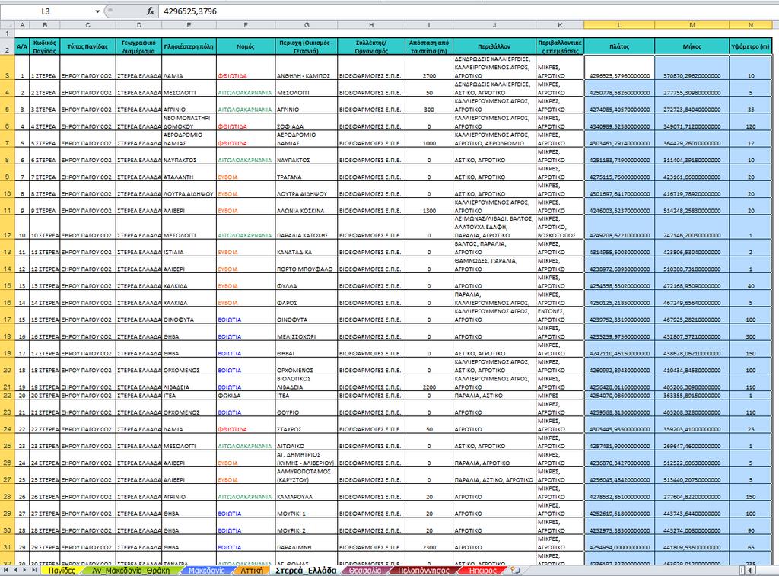The height and width of the screenshot is (576, 779).
Task: Click the Νομός header cell
Action: click(246, 46)
